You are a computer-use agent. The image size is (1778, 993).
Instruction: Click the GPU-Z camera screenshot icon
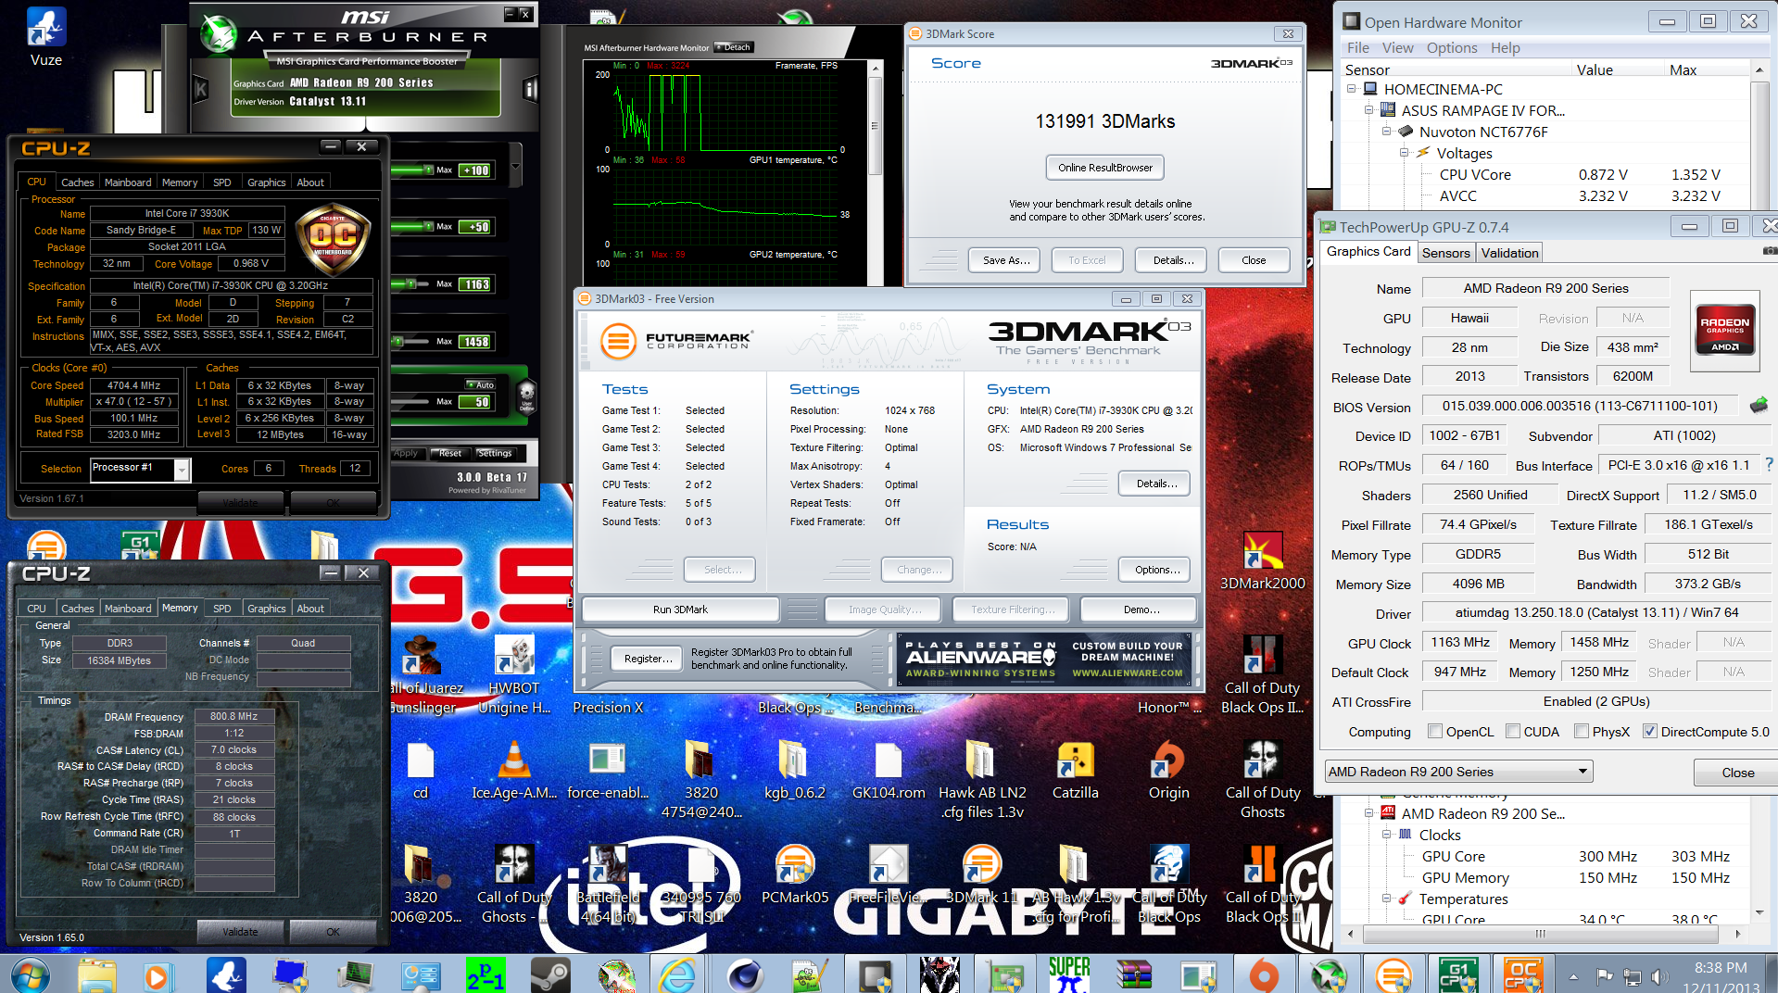(x=1769, y=251)
